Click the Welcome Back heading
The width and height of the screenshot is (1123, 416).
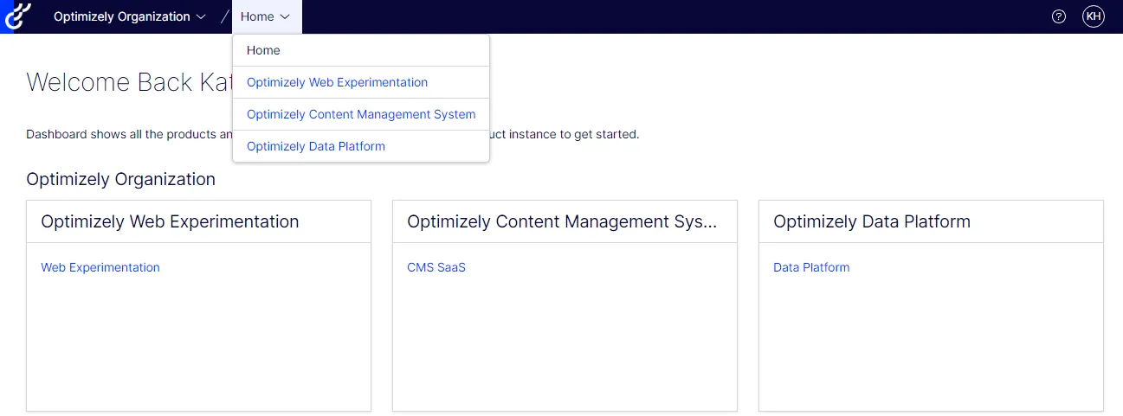tap(129, 82)
